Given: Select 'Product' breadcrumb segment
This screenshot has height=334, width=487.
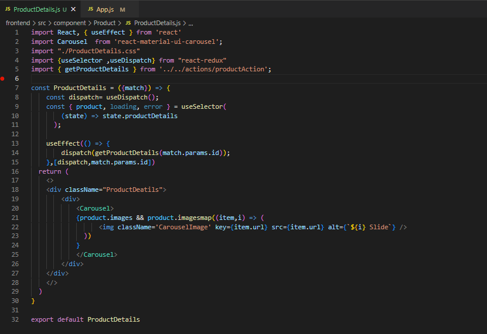Looking at the screenshot, I should point(104,23).
